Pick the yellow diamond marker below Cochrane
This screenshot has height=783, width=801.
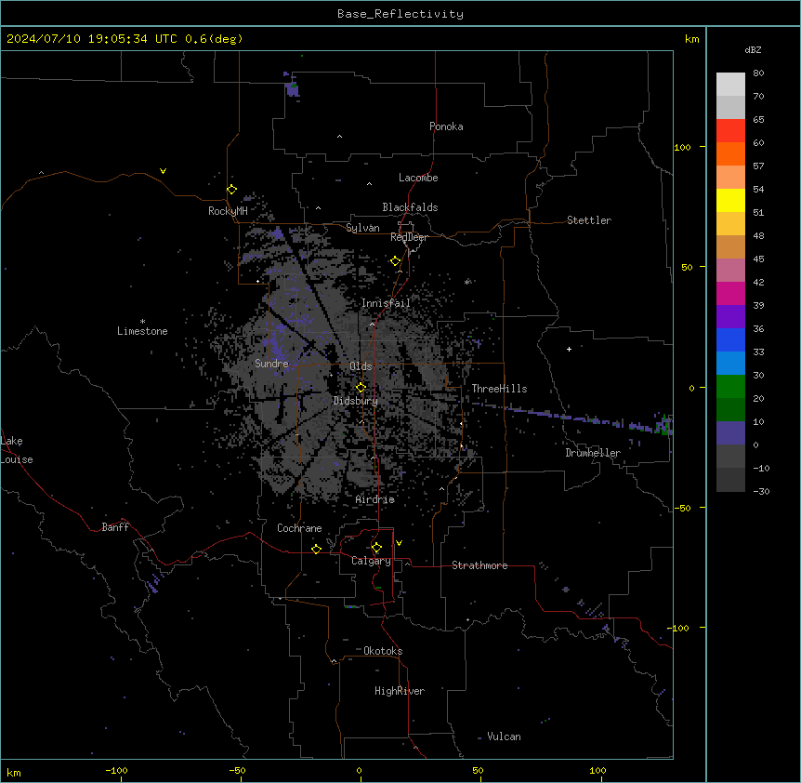[x=316, y=549]
